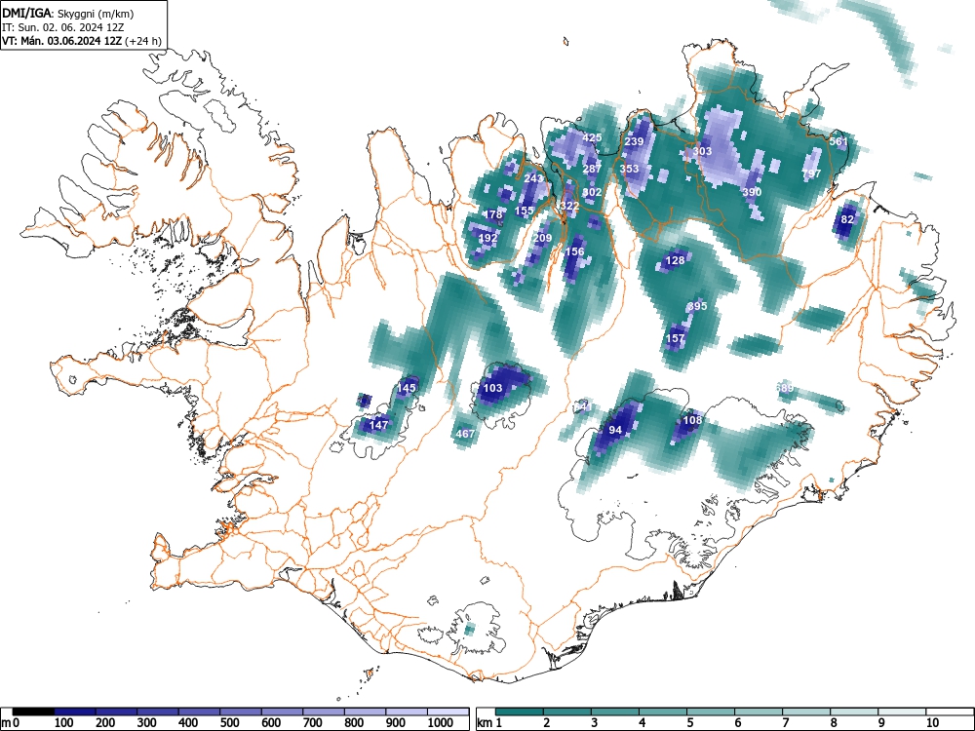This screenshot has height=731, width=975.
Task: Click the km legend swatch between 1 and 2
Action: (520, 712)
